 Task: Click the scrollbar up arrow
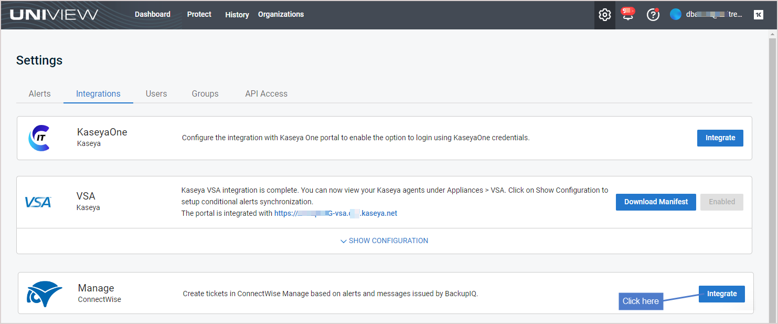click(772, 34)
